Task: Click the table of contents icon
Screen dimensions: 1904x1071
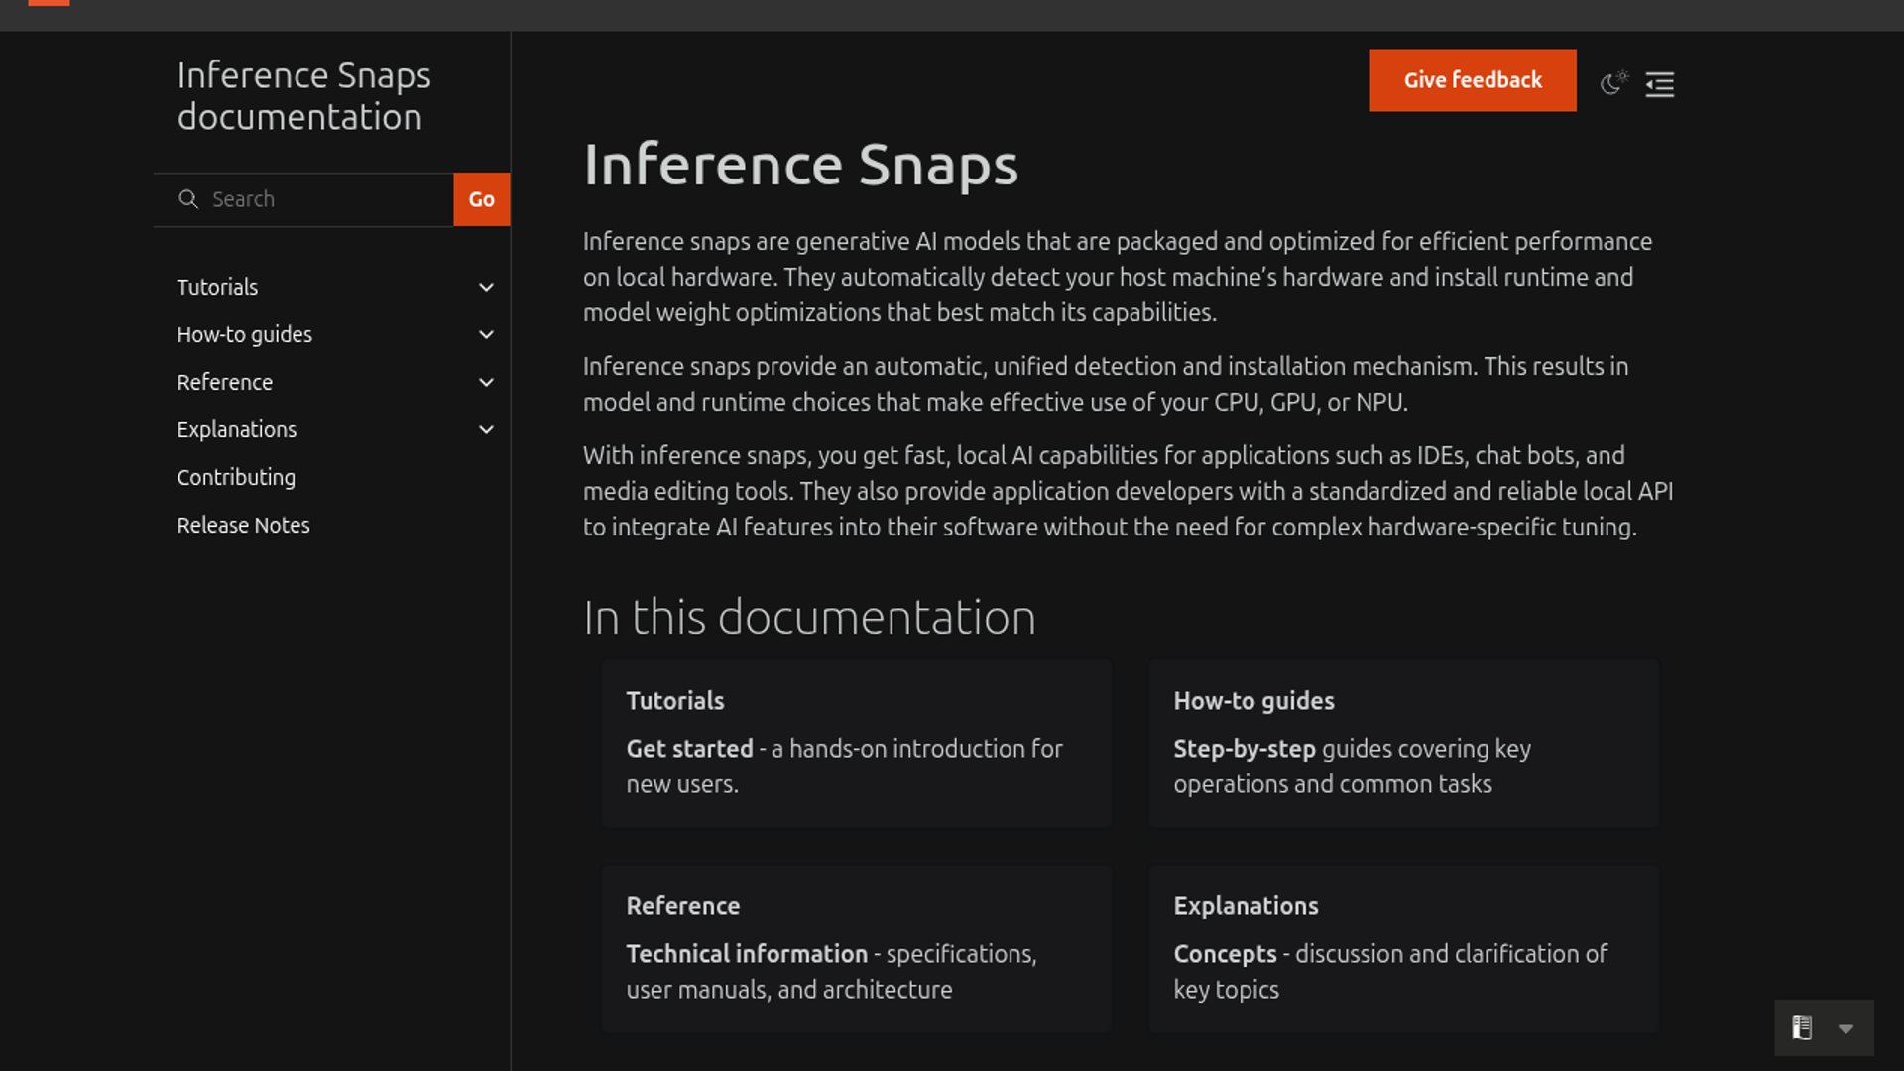Action: (1659, 84)
